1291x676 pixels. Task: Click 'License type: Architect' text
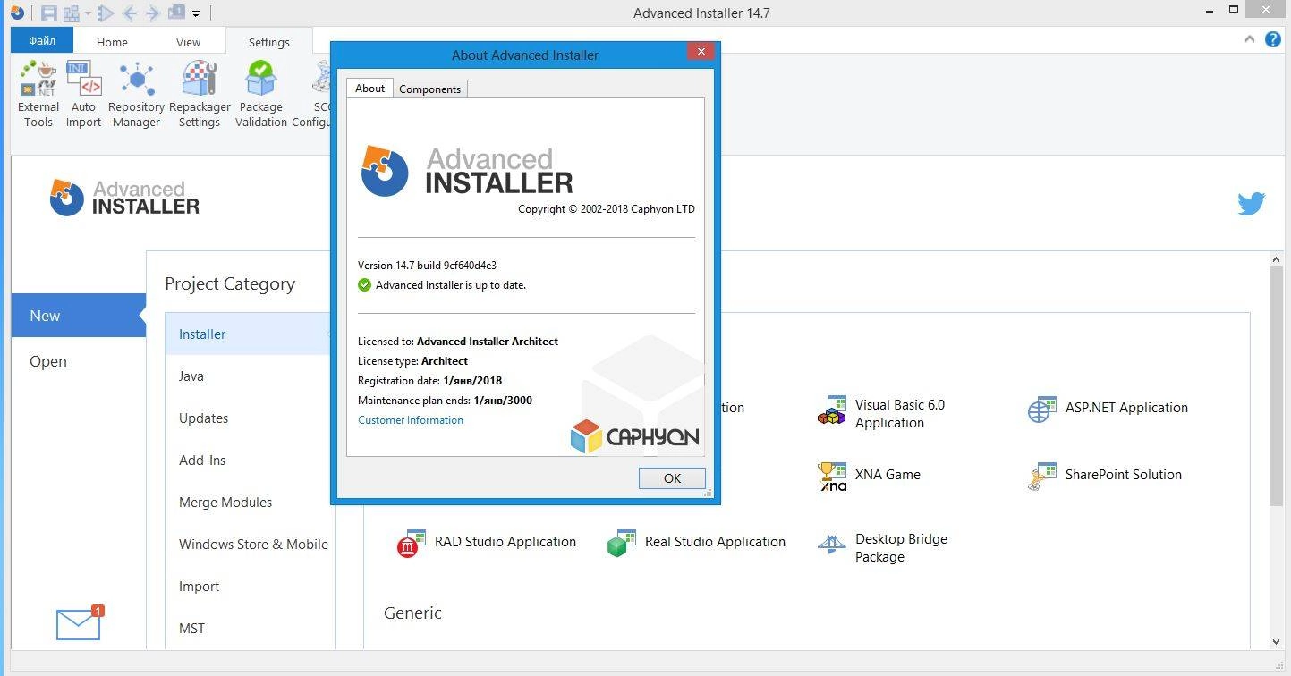coord(412,361)
